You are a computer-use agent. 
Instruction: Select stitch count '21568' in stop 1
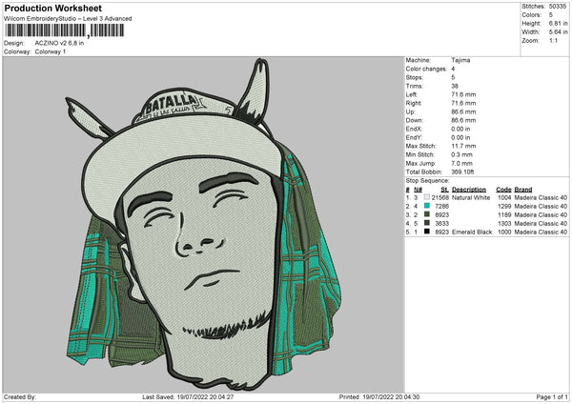(440, 197)
